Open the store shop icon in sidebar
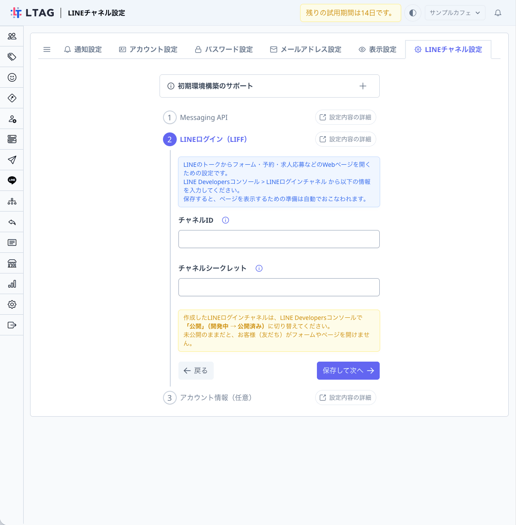The image size is (516, 525). [x=12, y=263]
